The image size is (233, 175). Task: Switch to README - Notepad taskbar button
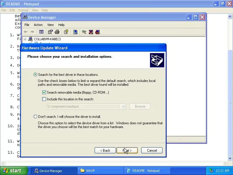click(147, 171)
